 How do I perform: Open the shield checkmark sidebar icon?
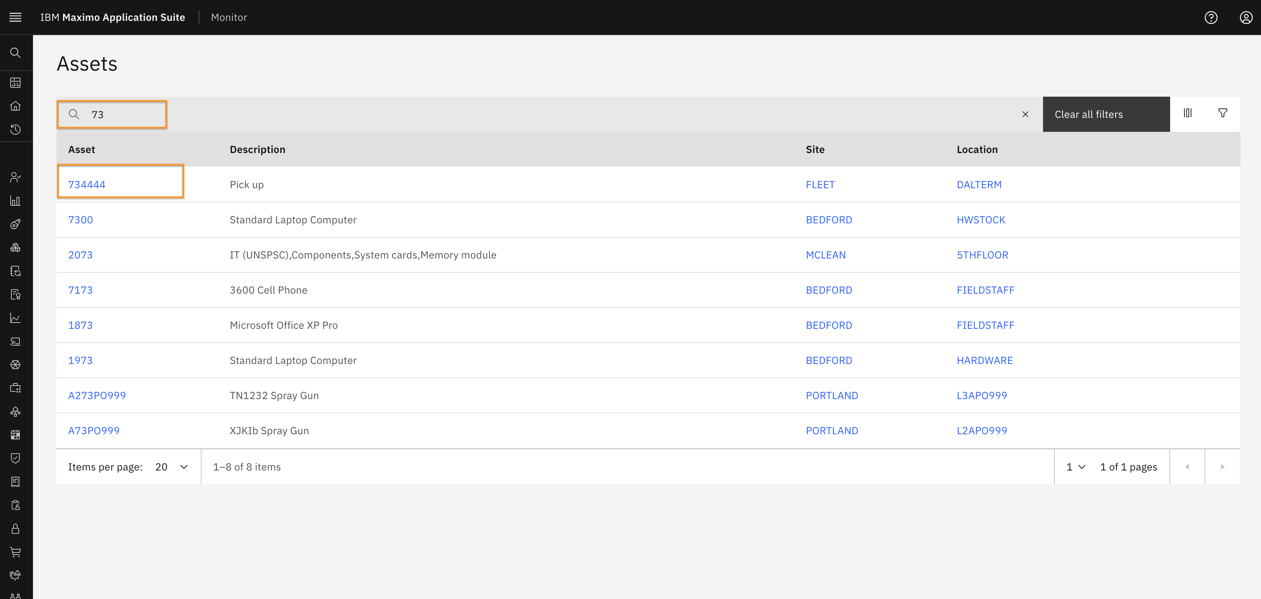[16, 458]
